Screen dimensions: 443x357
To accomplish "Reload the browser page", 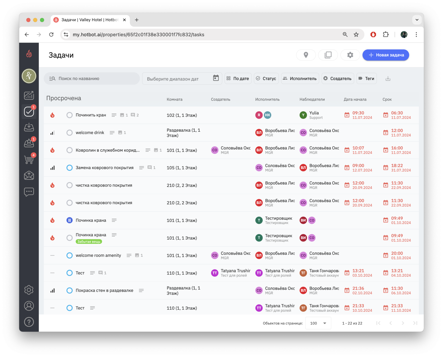I will [51, 35].
